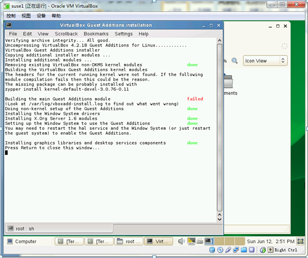Maximize the Guest Additions installation window
The image size is (308, 258).
211,26
